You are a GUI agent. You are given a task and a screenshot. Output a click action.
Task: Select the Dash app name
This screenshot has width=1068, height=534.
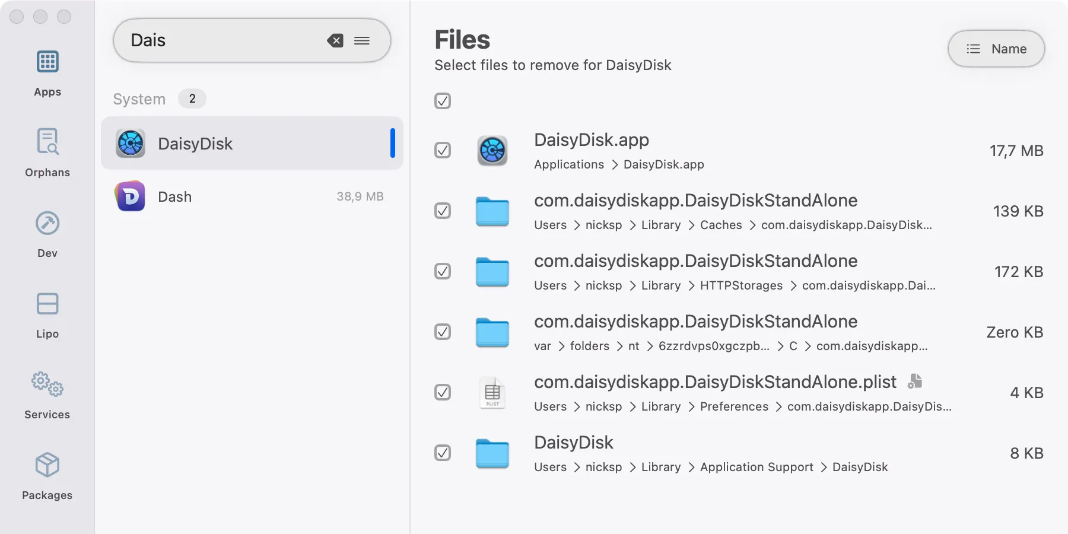click(x=175, y=197)
